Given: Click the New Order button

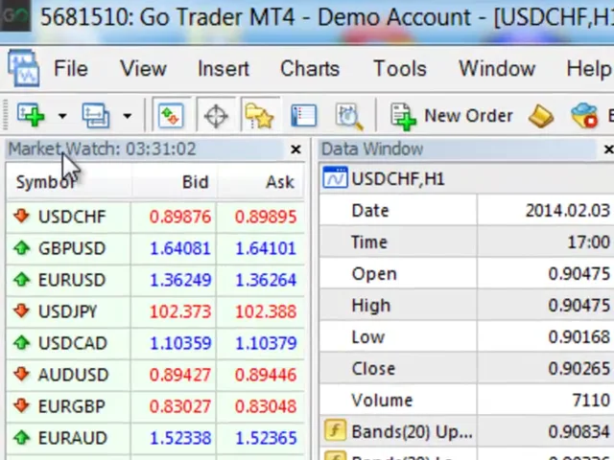Looking at the screenshot, I should [x=452, y=116].
